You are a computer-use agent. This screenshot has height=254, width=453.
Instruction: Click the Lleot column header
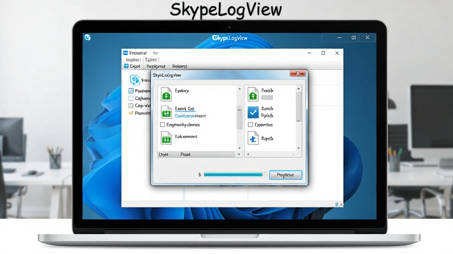(163, 154)
